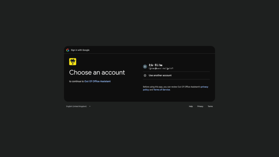Open the privacy policy link
Screen dimensions: 279x157
click(175, 88)
